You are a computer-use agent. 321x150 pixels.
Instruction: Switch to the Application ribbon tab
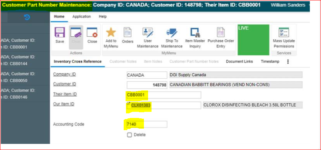81,16
